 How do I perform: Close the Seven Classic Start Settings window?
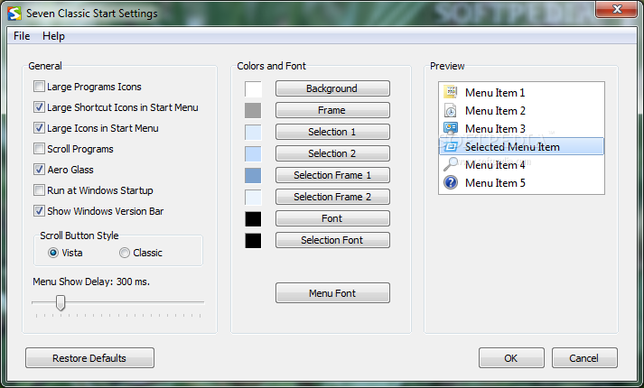pyautogui.click(x=617, y=9)
